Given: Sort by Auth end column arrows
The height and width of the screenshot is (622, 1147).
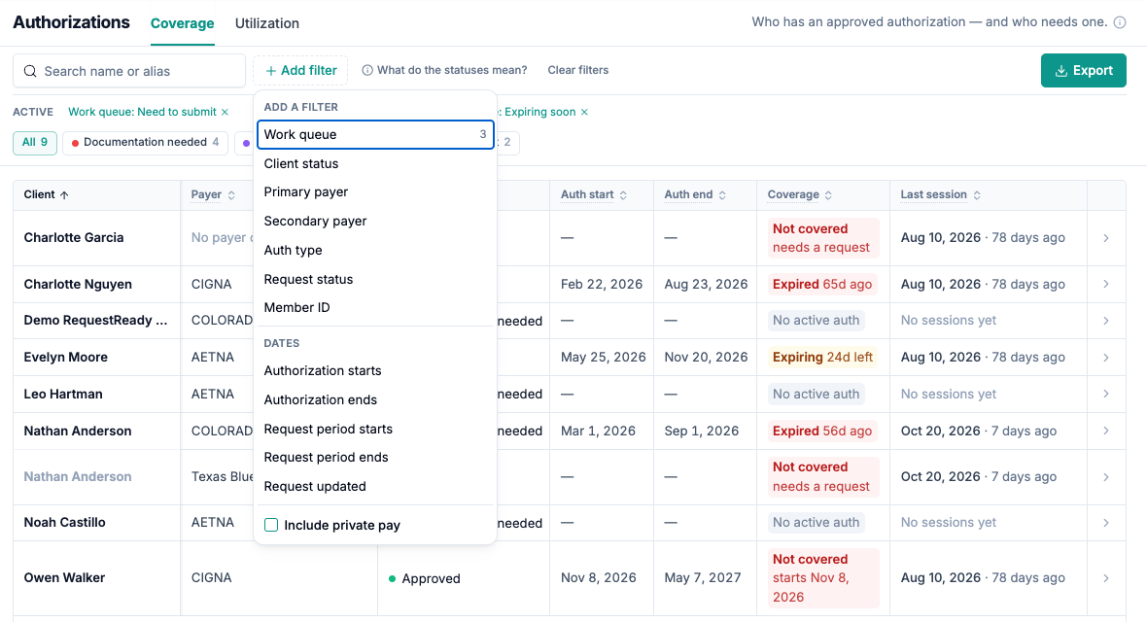Looking at the screenshot, I should [x=722, y=194].
